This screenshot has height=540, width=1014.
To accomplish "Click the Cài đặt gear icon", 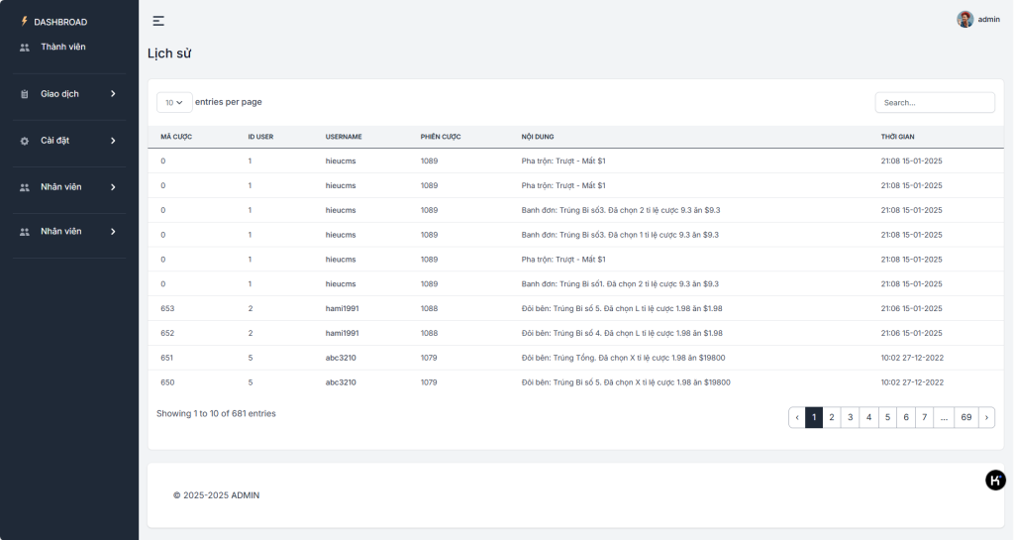I will 25,141.
